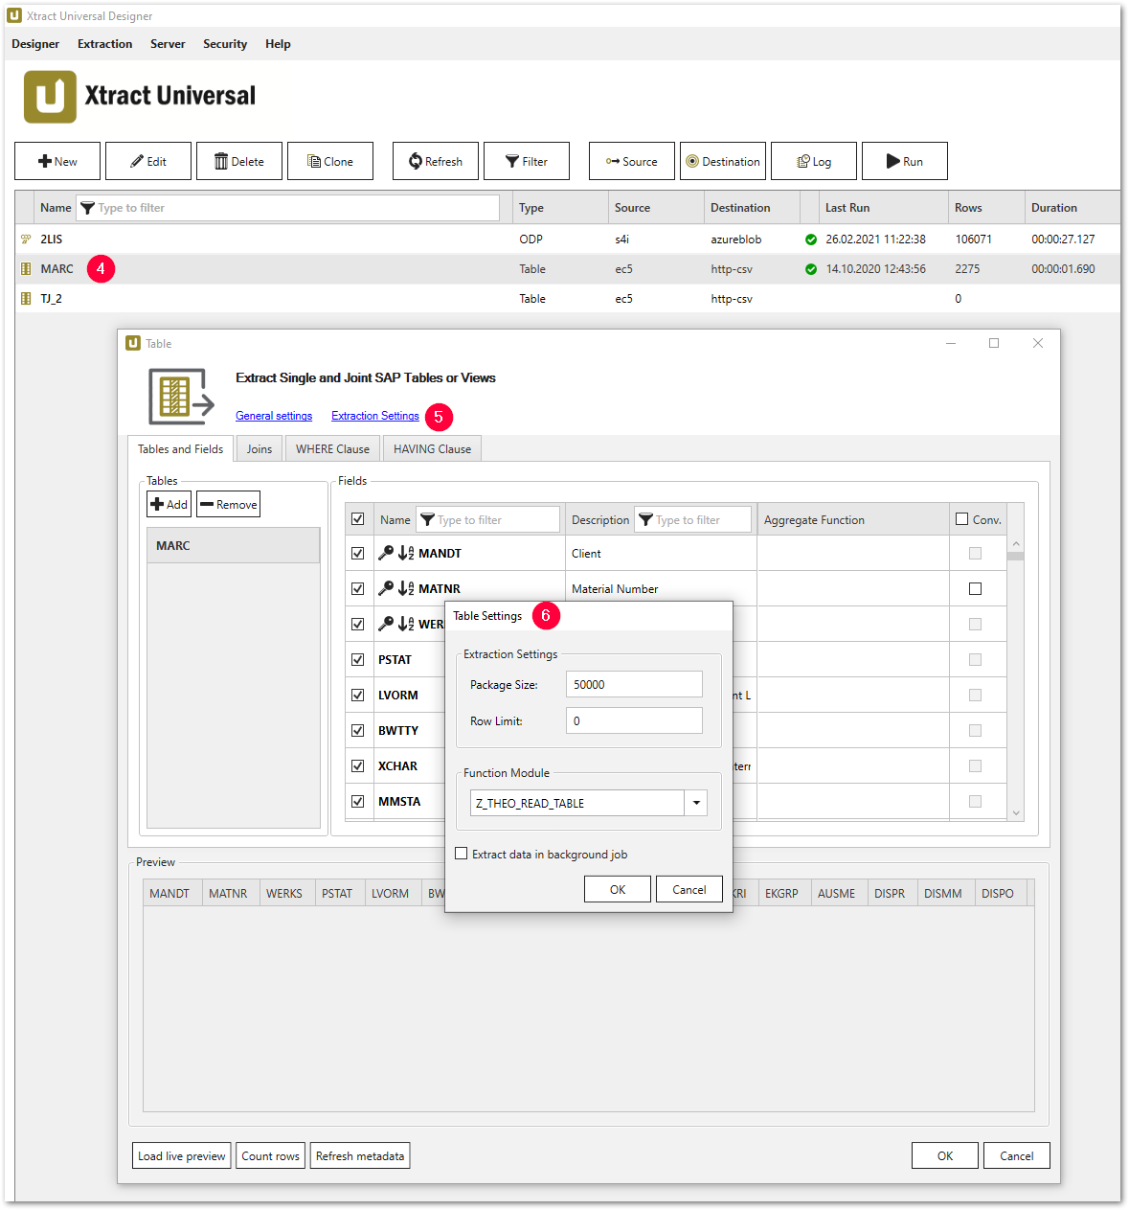1129x1210 pixels.
Task: Run the selected extraction
Action: pos(904,161)
